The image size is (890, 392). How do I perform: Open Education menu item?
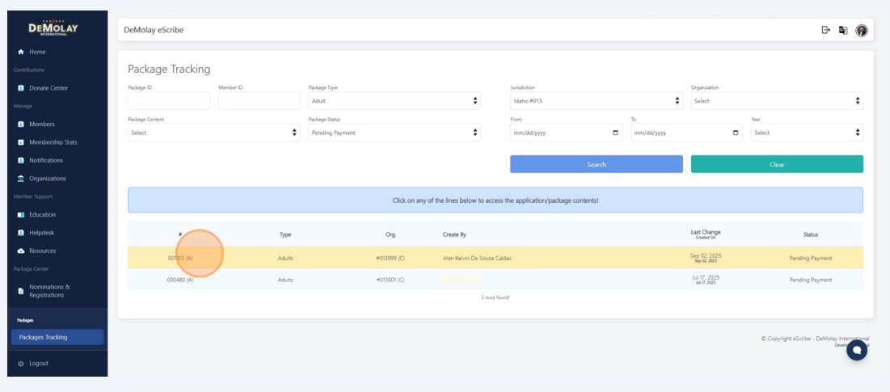pyautogui.click(x=43, y=215)
